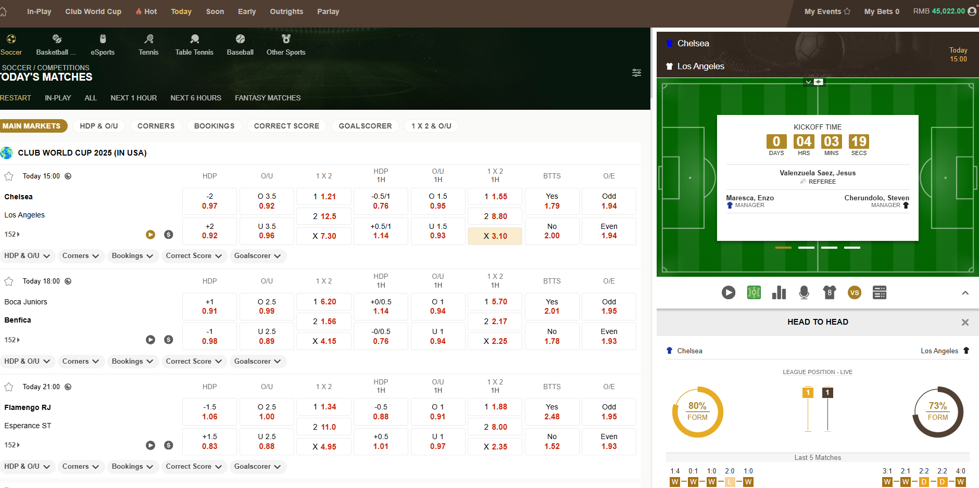Screen dimensions: 979x488
Task: Expand Goalscorer under Boca Juniors match
Action: click(257, 362)
